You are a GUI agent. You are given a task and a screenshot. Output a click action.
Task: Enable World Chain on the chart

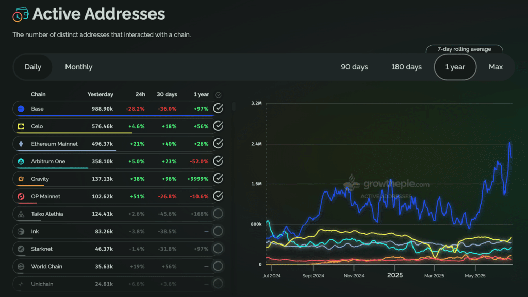click(x=218, y=266)
